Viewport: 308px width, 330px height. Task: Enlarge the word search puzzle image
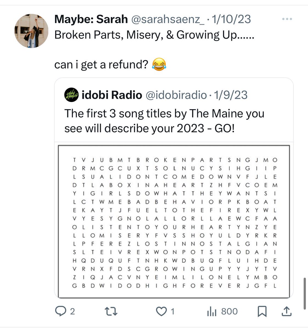tap(174, 222)
